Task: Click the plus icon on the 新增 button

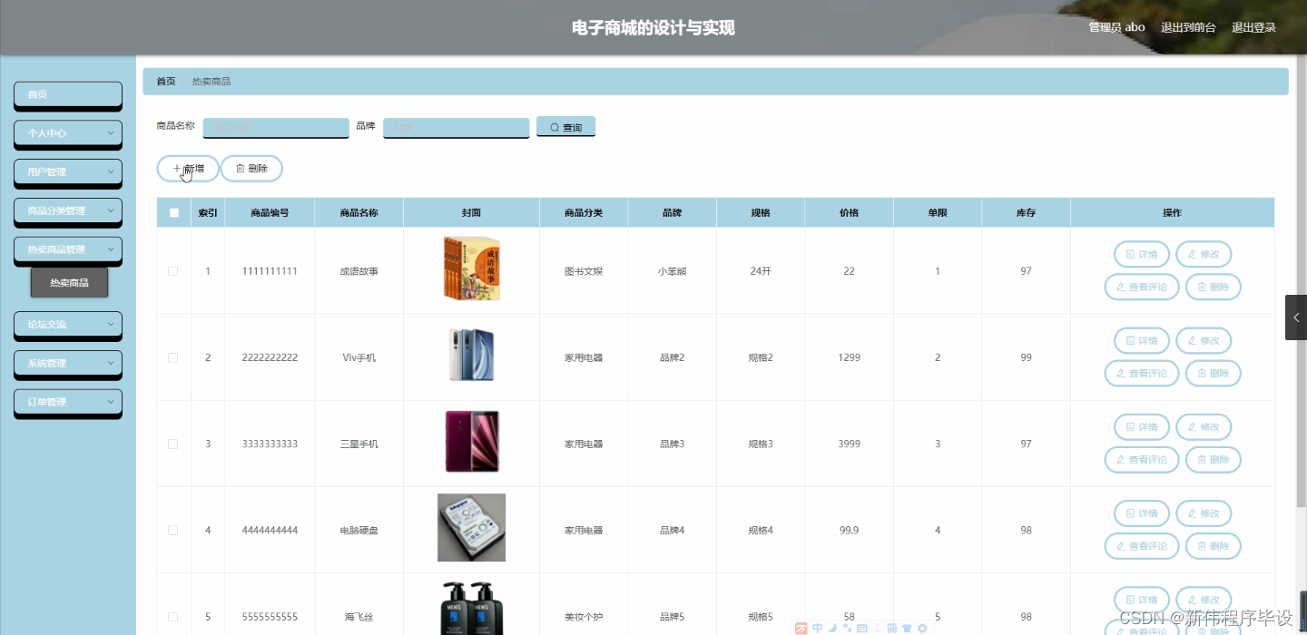Action: click(175, 168)
